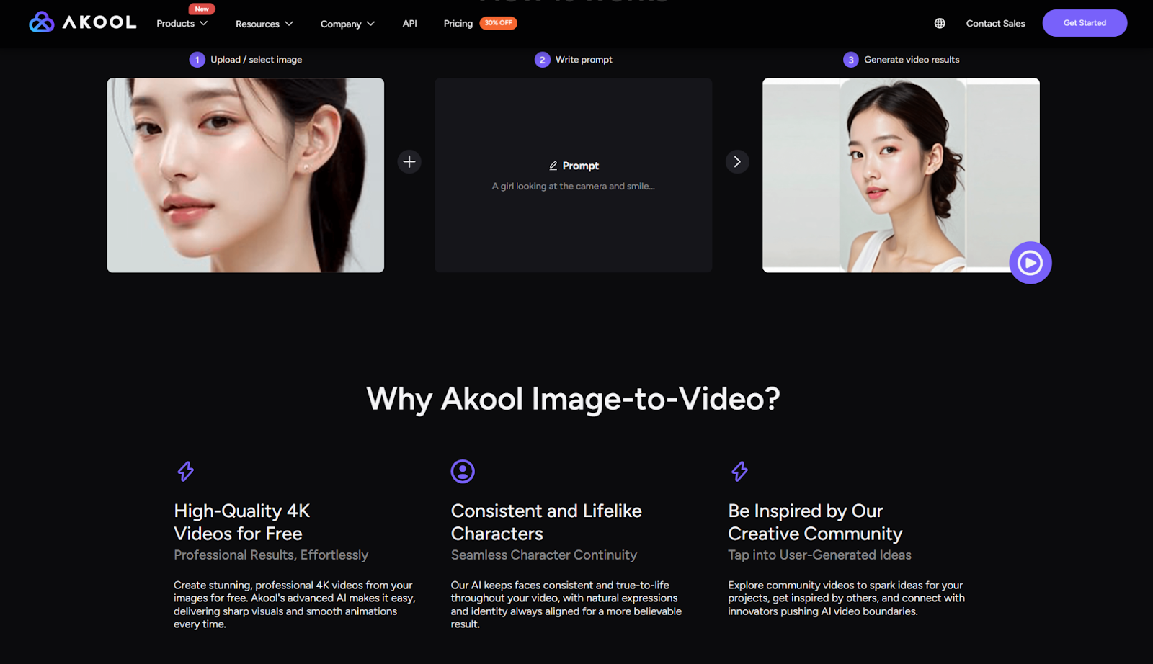Click the Seamless Character Continuity subtitle

pyautogui.click(x=544, y=555)
